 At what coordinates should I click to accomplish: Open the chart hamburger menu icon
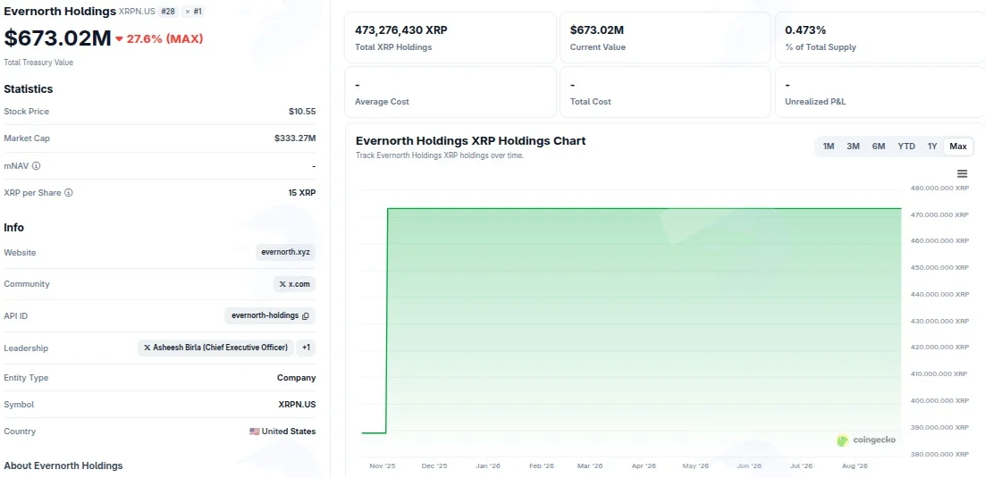(x=962, y=174)
